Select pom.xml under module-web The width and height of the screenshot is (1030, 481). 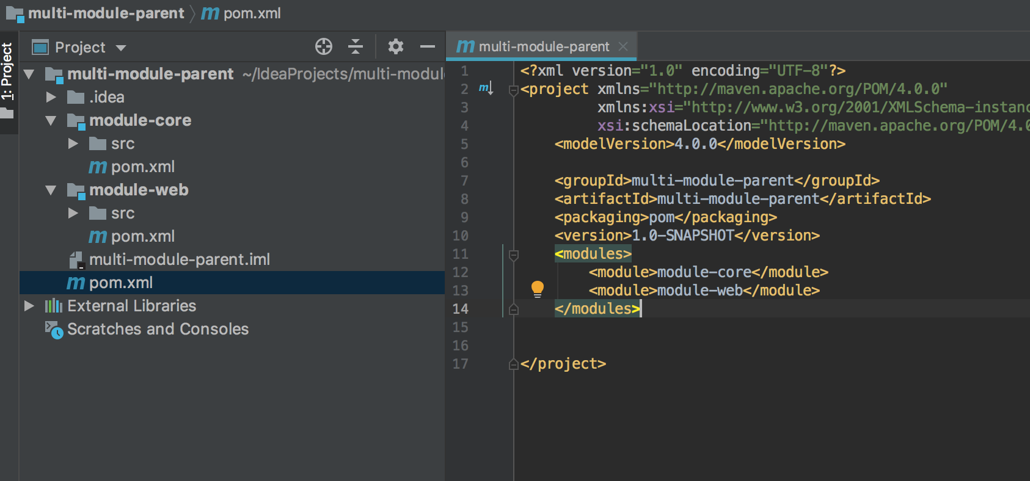coord(143,236)
